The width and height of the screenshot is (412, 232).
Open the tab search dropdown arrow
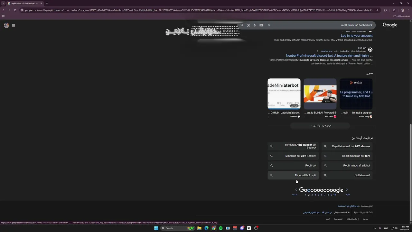pyautogui.click(x=3, y=3)
